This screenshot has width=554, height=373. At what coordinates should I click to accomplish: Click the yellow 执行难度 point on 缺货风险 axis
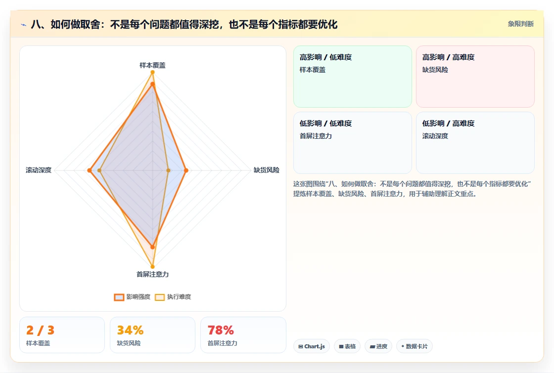coord(168,170)
